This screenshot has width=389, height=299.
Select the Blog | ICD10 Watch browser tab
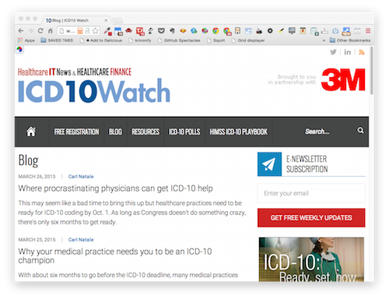pyautogui.click(x=75, y=20)
